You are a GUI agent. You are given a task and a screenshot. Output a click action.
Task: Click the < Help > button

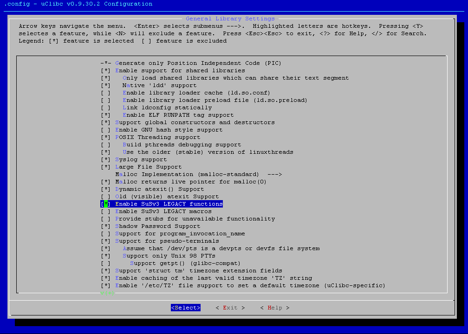275,308
